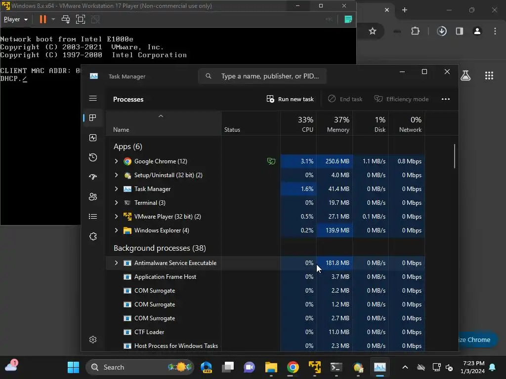The width and height of the screenshot is (506, 379).
Task: Click the End task button
Action: pyautogui.click(x=345, y=99)
